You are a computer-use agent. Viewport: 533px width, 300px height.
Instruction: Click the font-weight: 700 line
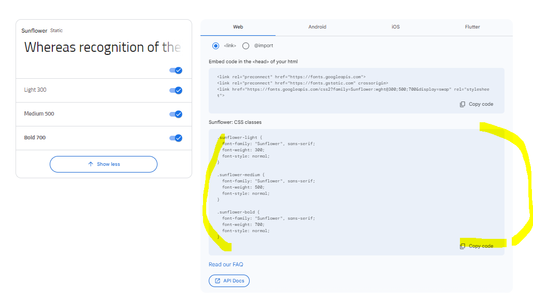(243, 224)
